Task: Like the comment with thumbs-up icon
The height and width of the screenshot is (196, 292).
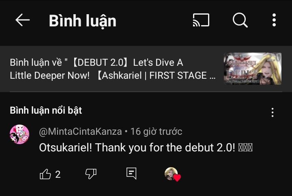Action: (x=45, y=174)
